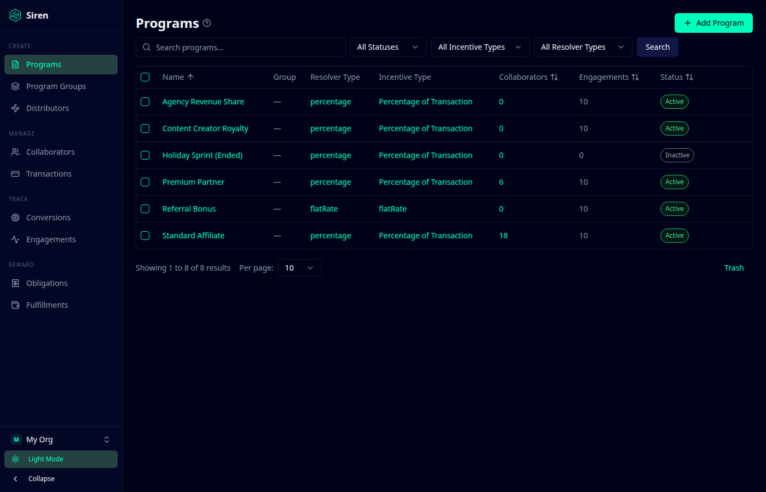Click the Distributors sidebar icon

pyautogui.click(x=15, y=108)
